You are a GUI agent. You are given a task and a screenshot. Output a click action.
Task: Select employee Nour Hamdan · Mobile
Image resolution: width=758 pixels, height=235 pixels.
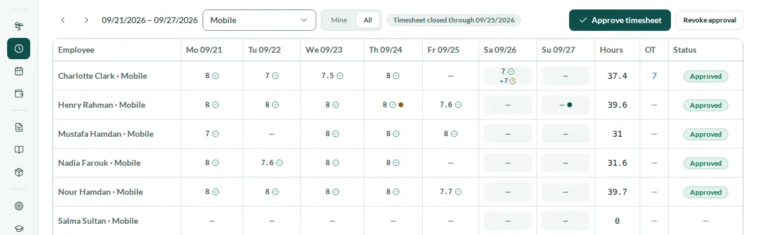pyautogui.click(x=100, y=192)
